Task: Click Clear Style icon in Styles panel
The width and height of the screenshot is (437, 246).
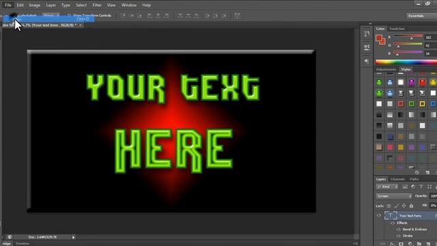Action: click(417, 173)
